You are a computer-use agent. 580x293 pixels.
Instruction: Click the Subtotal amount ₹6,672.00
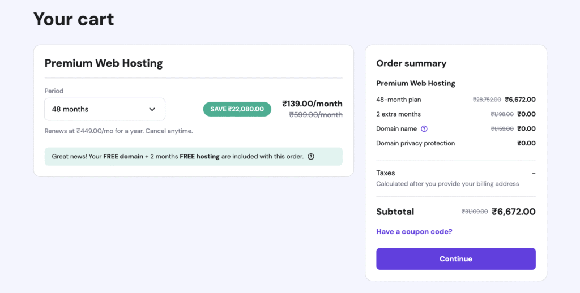tap(513, 212)
